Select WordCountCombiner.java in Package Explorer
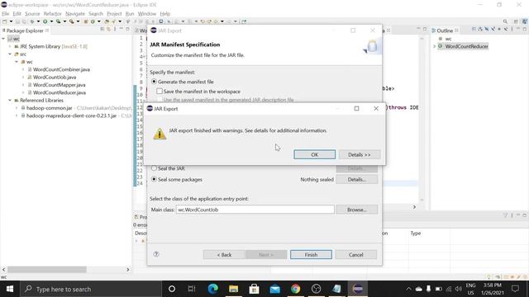This screenshot has height=297, width=529. [61, 69]
